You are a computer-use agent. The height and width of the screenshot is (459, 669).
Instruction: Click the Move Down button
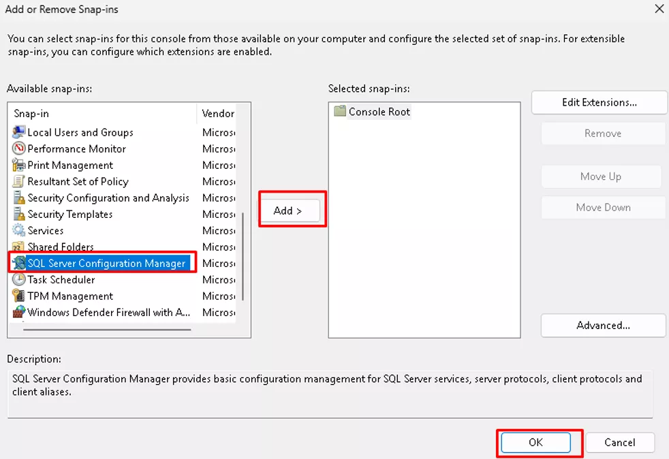604,207
